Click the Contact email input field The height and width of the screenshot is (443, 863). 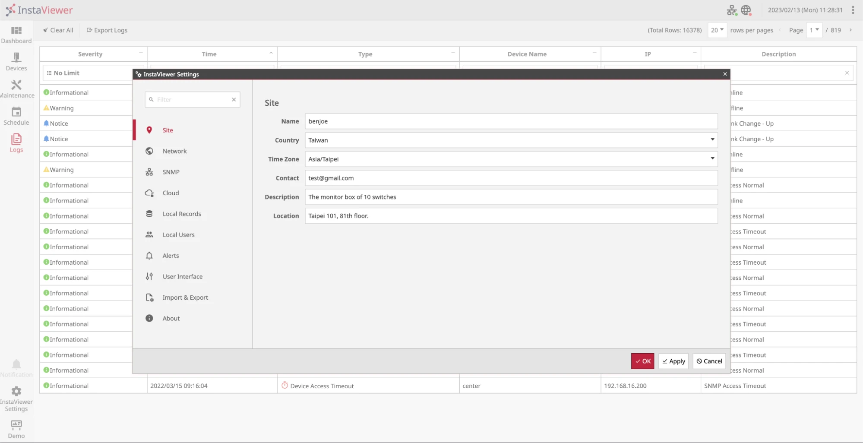pyautogui.click(x=511, y=178)
